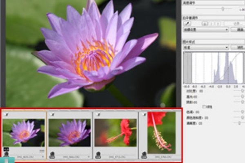Click the sharpness slider handle
The height and width of the screenshot is (163, 245).
239,123
